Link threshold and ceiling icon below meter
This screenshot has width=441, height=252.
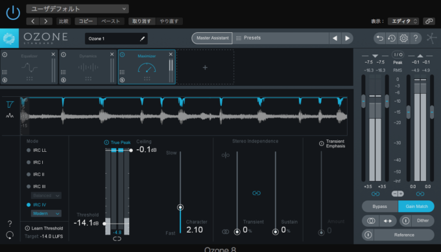click(117, 239)
